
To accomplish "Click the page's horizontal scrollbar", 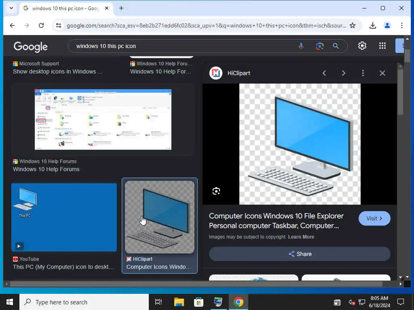I will coord(196,284).
